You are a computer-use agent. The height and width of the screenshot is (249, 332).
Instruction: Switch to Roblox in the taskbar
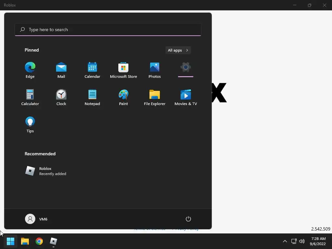pyautogui.click(x=53, y=241)
